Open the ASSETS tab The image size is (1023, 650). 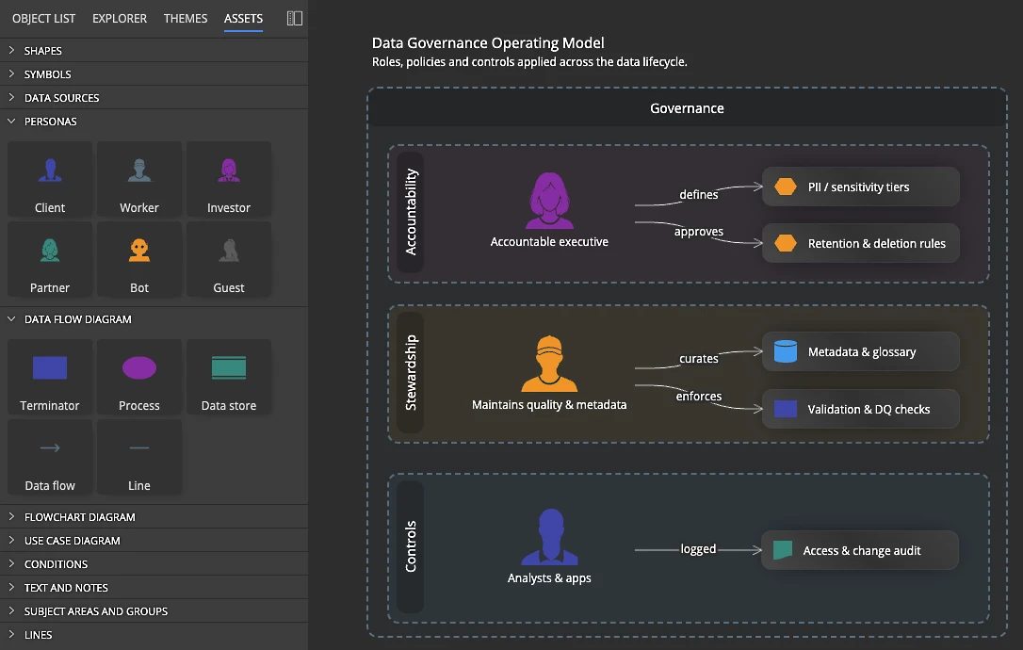tap(243, 18)
